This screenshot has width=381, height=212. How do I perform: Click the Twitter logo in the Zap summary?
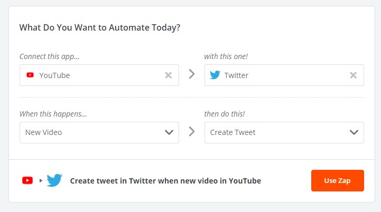54,180
